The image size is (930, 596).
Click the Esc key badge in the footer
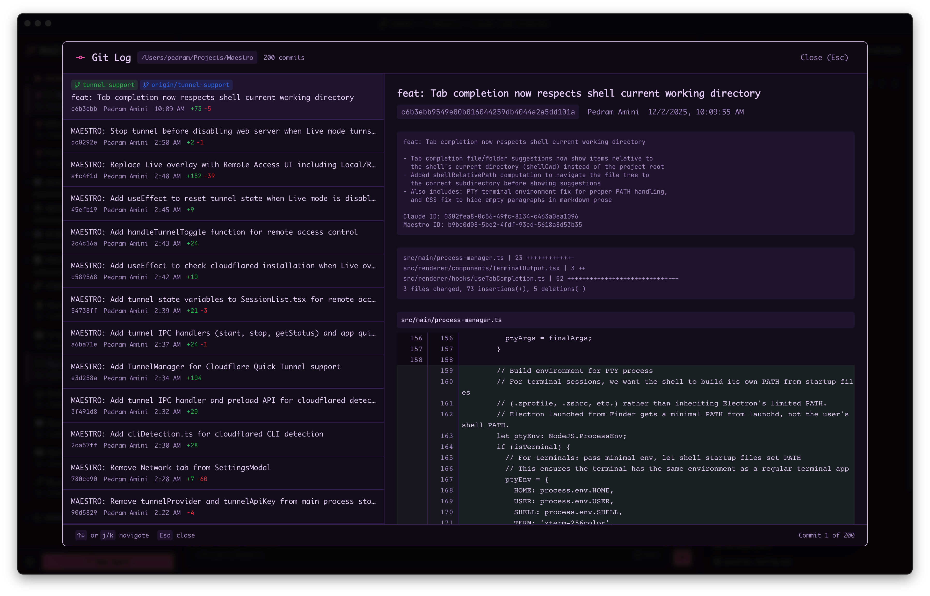click(x=165, y=535)
